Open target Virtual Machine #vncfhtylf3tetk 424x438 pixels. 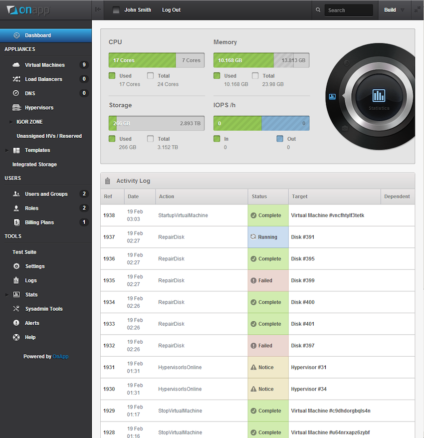click(x=328, y=216)
